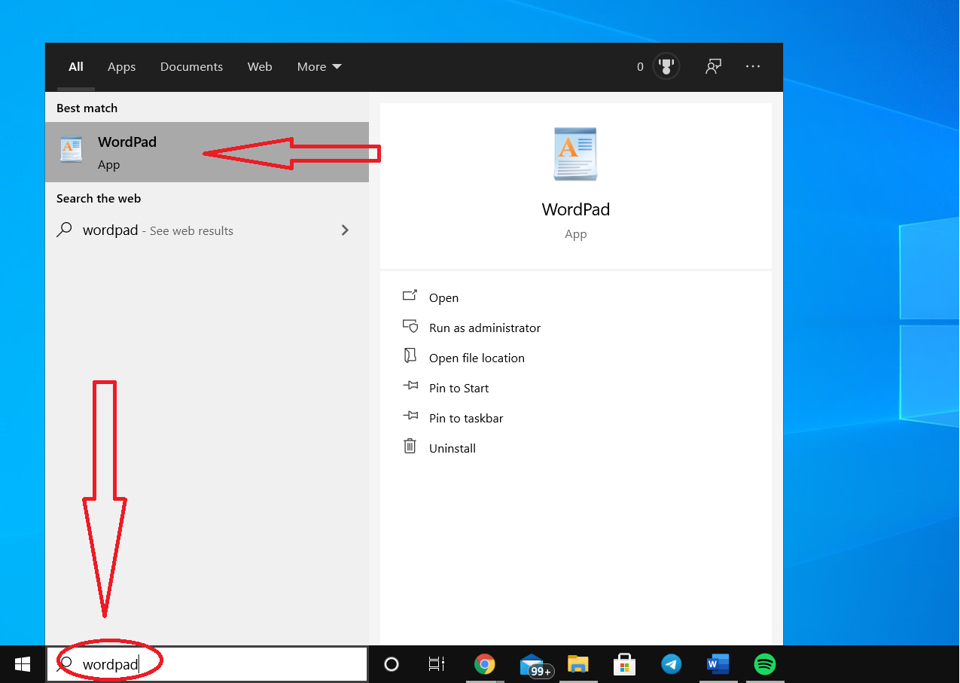Open the Windows Start button
Viewport: 960px width, 683px height.
pos(23,664)
